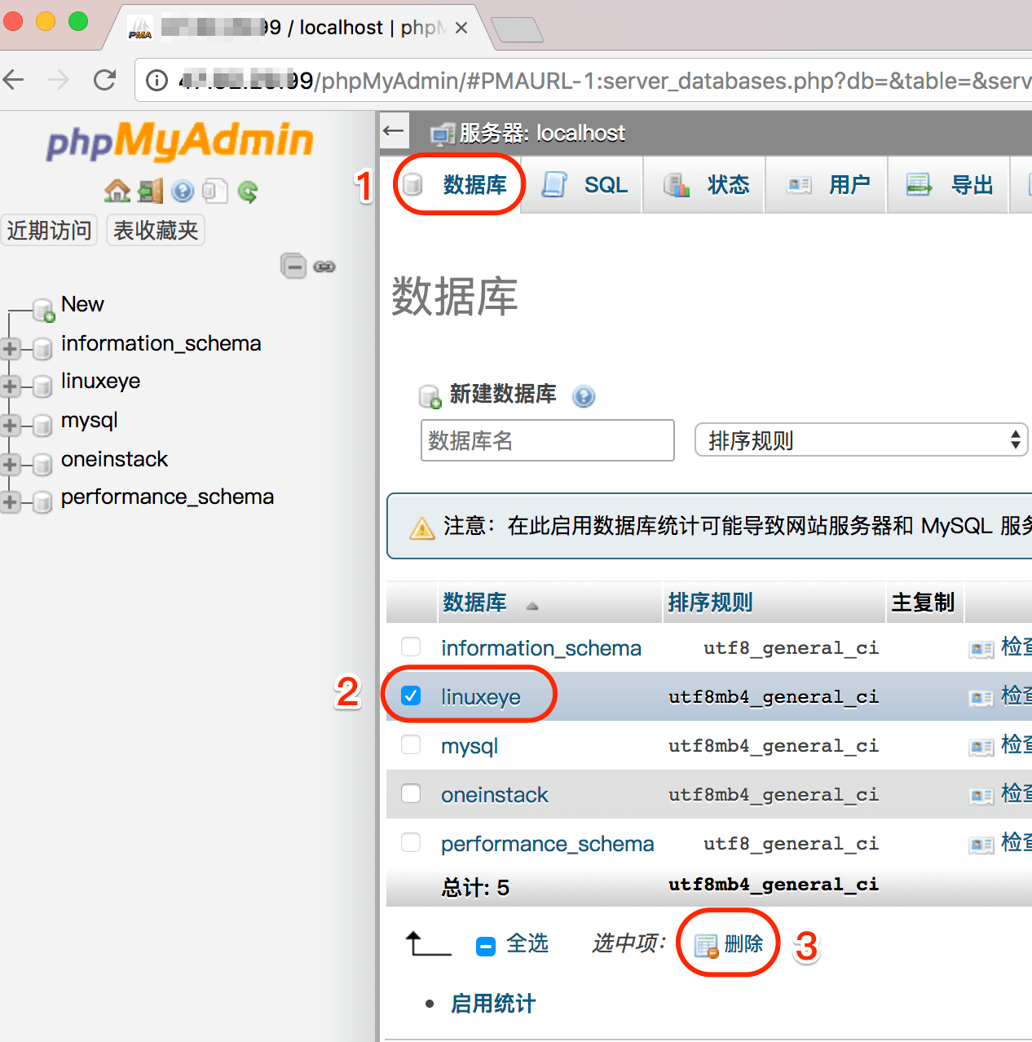Select linuxeye in the navigation tree
This screenshot has width=1032, height=1042.
[100, 381]
